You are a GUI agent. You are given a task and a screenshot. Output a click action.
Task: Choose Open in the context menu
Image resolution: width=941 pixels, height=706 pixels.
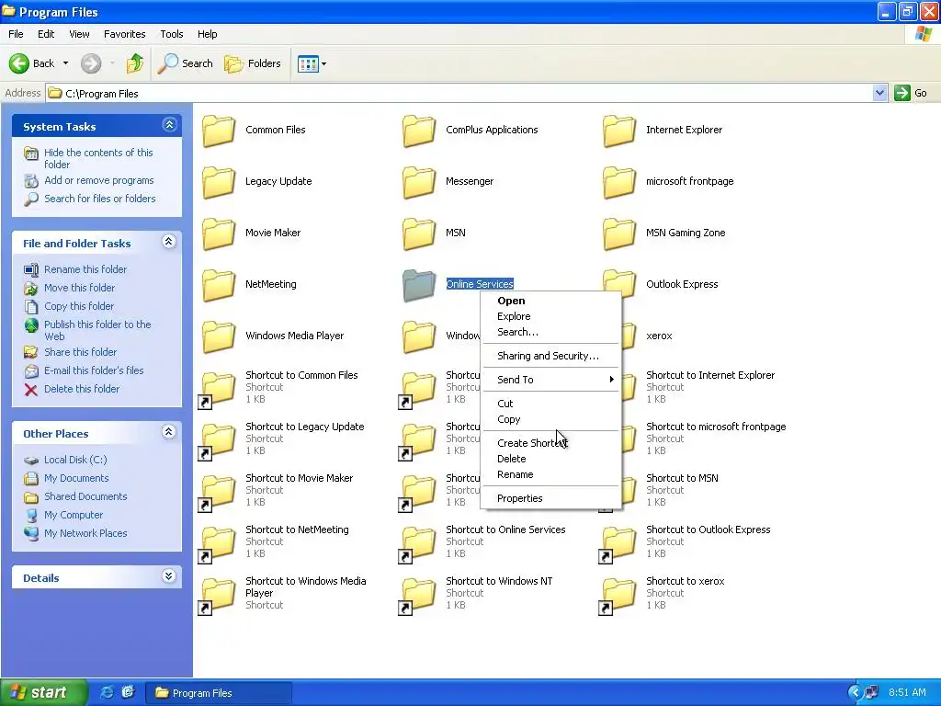click(x=551, y=301)
